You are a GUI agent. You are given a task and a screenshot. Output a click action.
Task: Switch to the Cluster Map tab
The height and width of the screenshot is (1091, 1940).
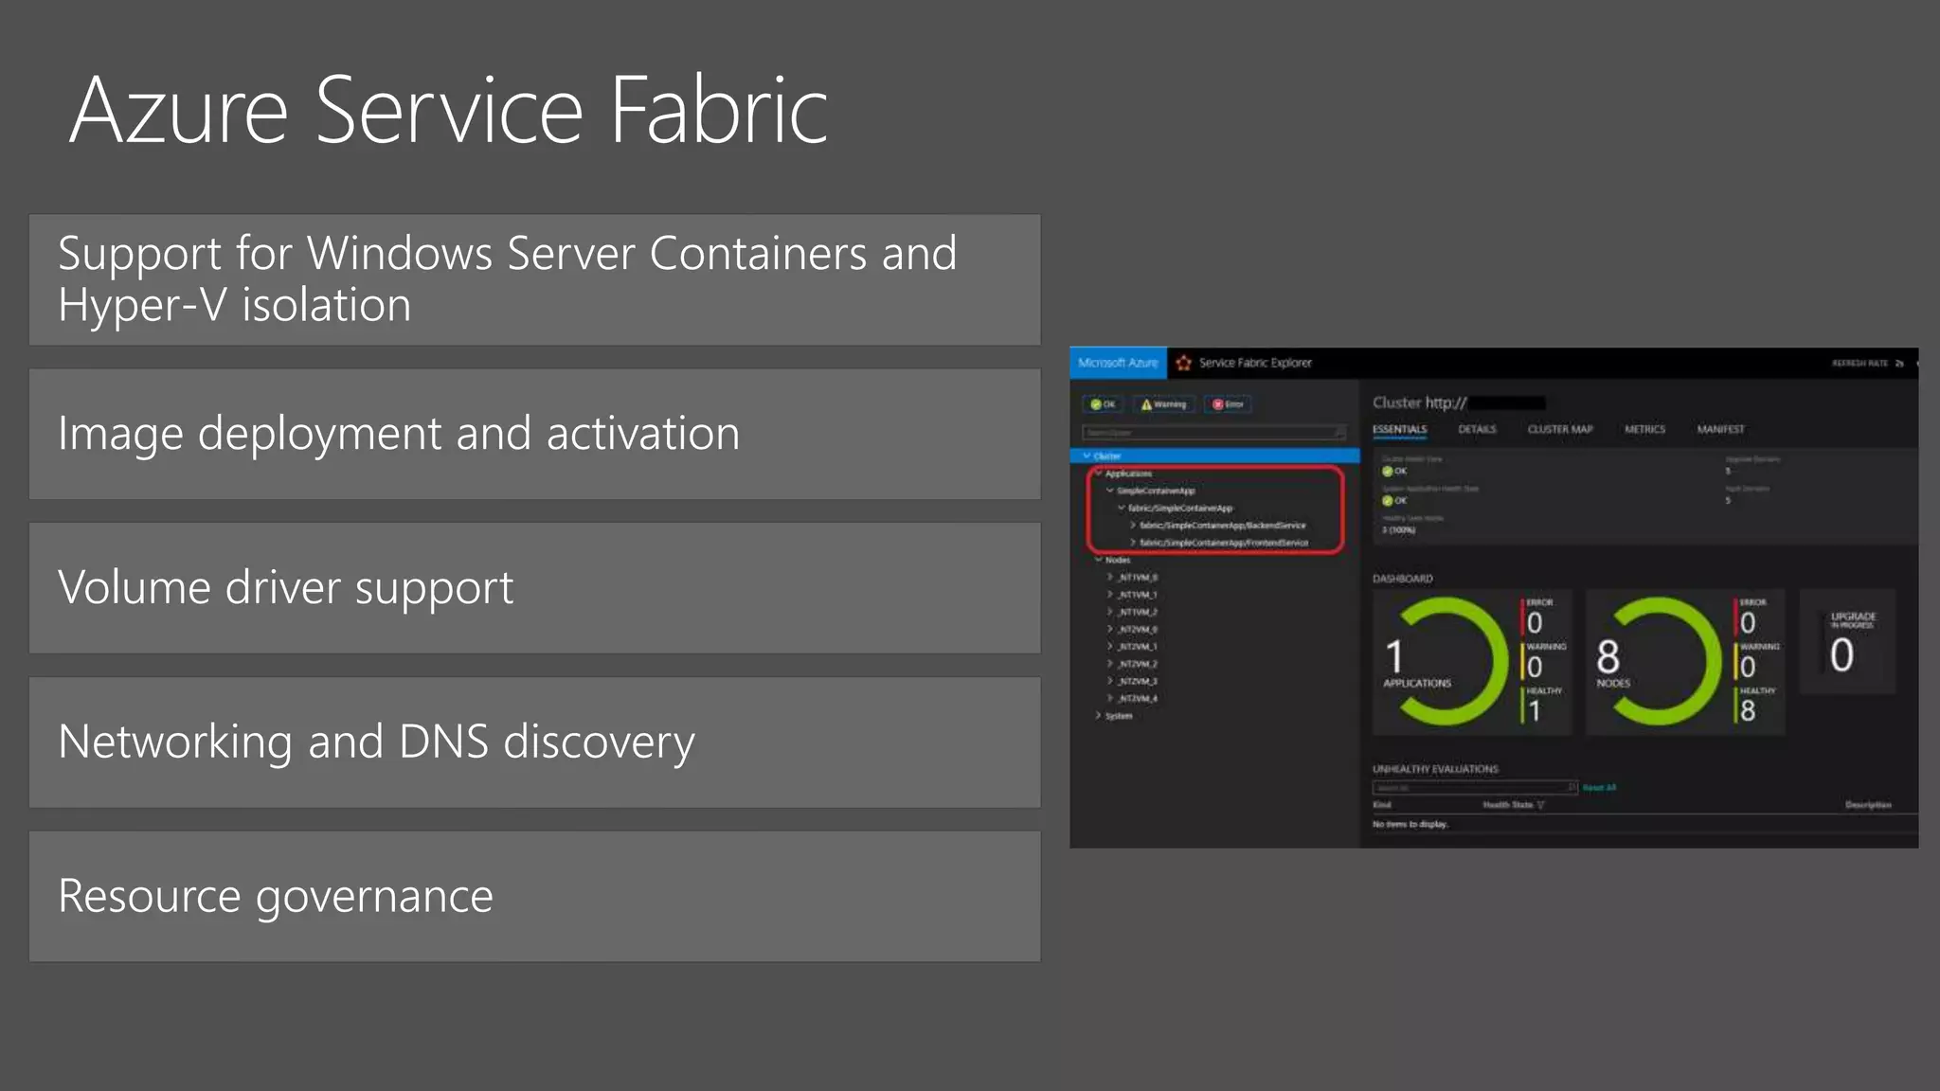(1560, 430)
